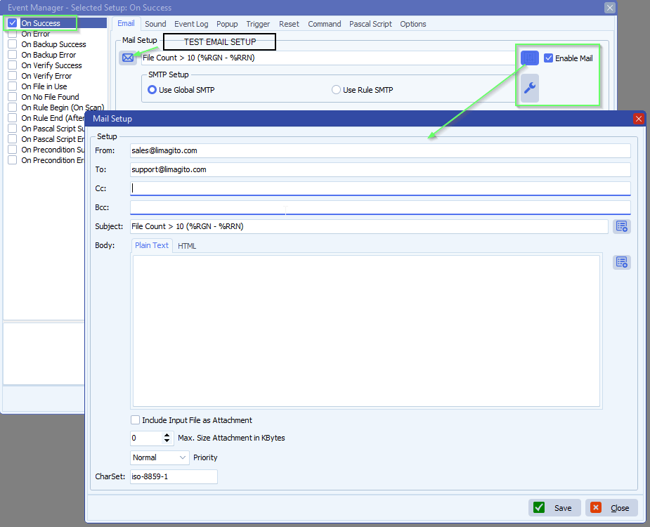Viewport: 650px width, 527px height.
Task: Click the envelope test email icon
Action: [128, 58]
